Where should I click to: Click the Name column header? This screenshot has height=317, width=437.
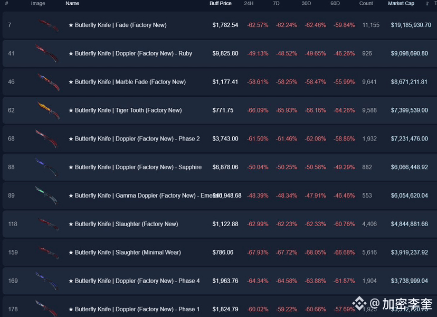(72, 4)
